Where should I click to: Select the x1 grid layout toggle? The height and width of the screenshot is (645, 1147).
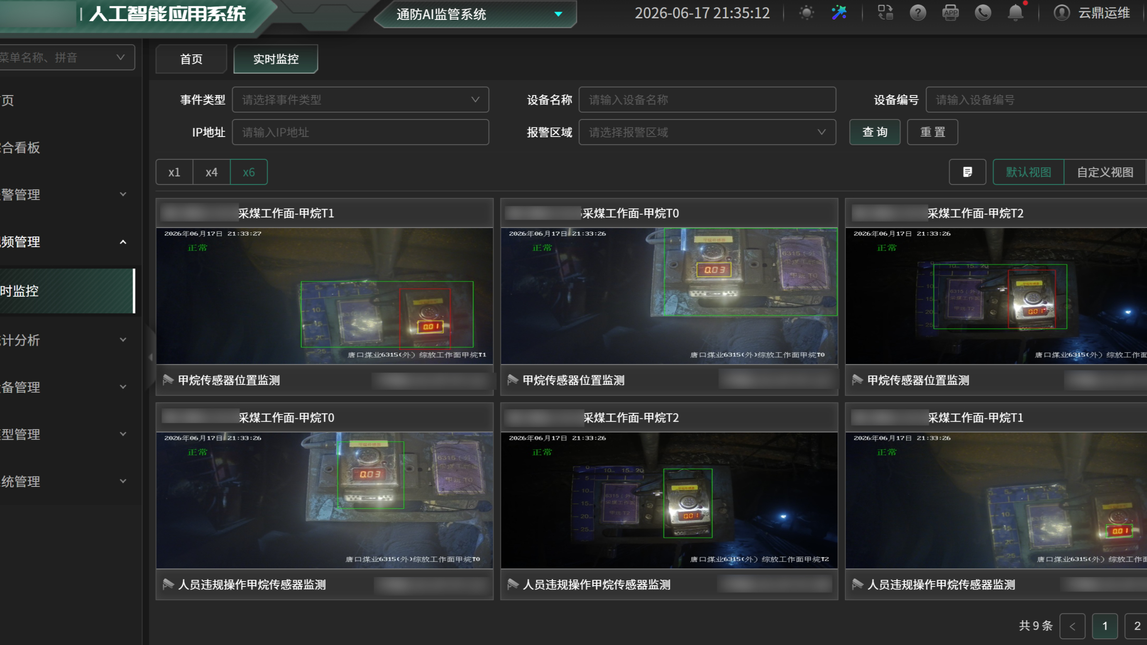tap(174, 172)
